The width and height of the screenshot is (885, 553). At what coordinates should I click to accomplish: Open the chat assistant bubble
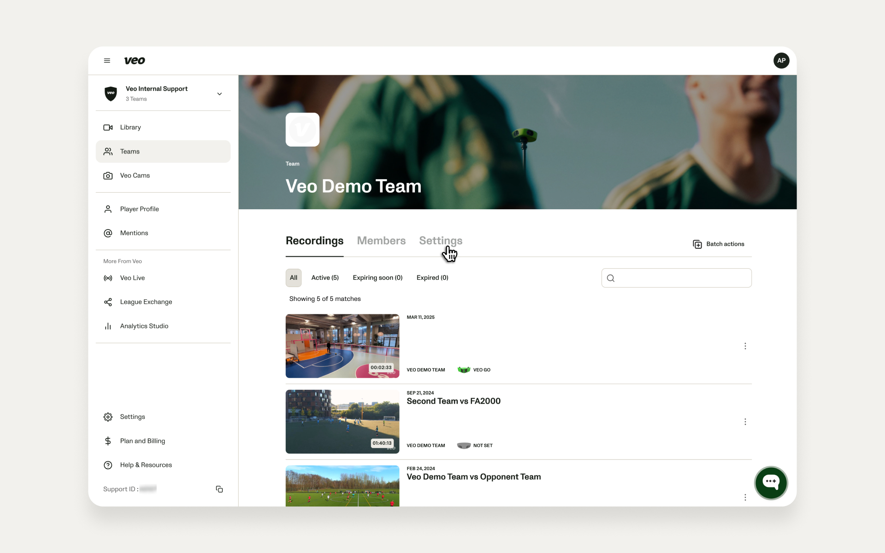pyautogui.click(x=771, y=482)
